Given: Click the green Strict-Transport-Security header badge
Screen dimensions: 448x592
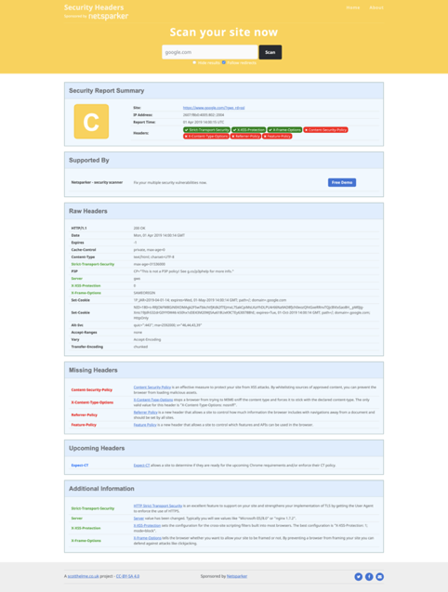Looking at the screenshot, I should [x=206, y=130].
